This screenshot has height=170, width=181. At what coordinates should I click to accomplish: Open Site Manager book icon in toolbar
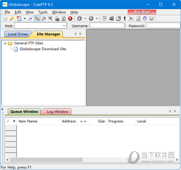point(5,18)
